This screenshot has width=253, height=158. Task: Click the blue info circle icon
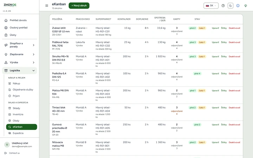tap(238, 6)
